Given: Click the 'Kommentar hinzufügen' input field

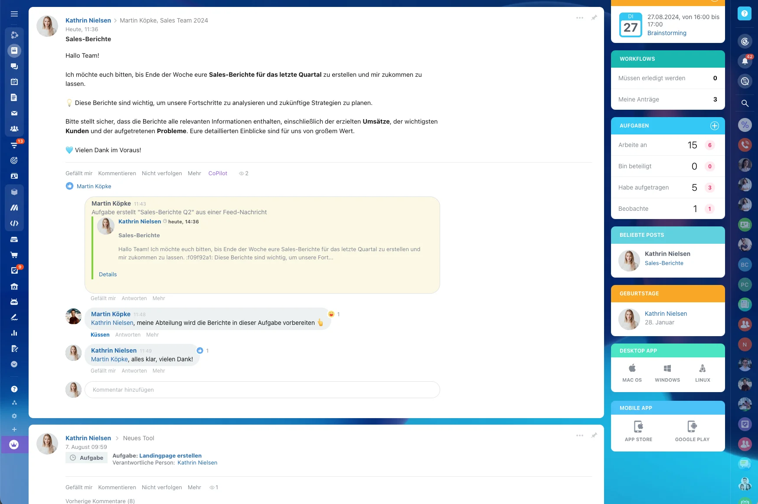Looking at the screenshot, I should pyautogui.click(x=262, y=389).
